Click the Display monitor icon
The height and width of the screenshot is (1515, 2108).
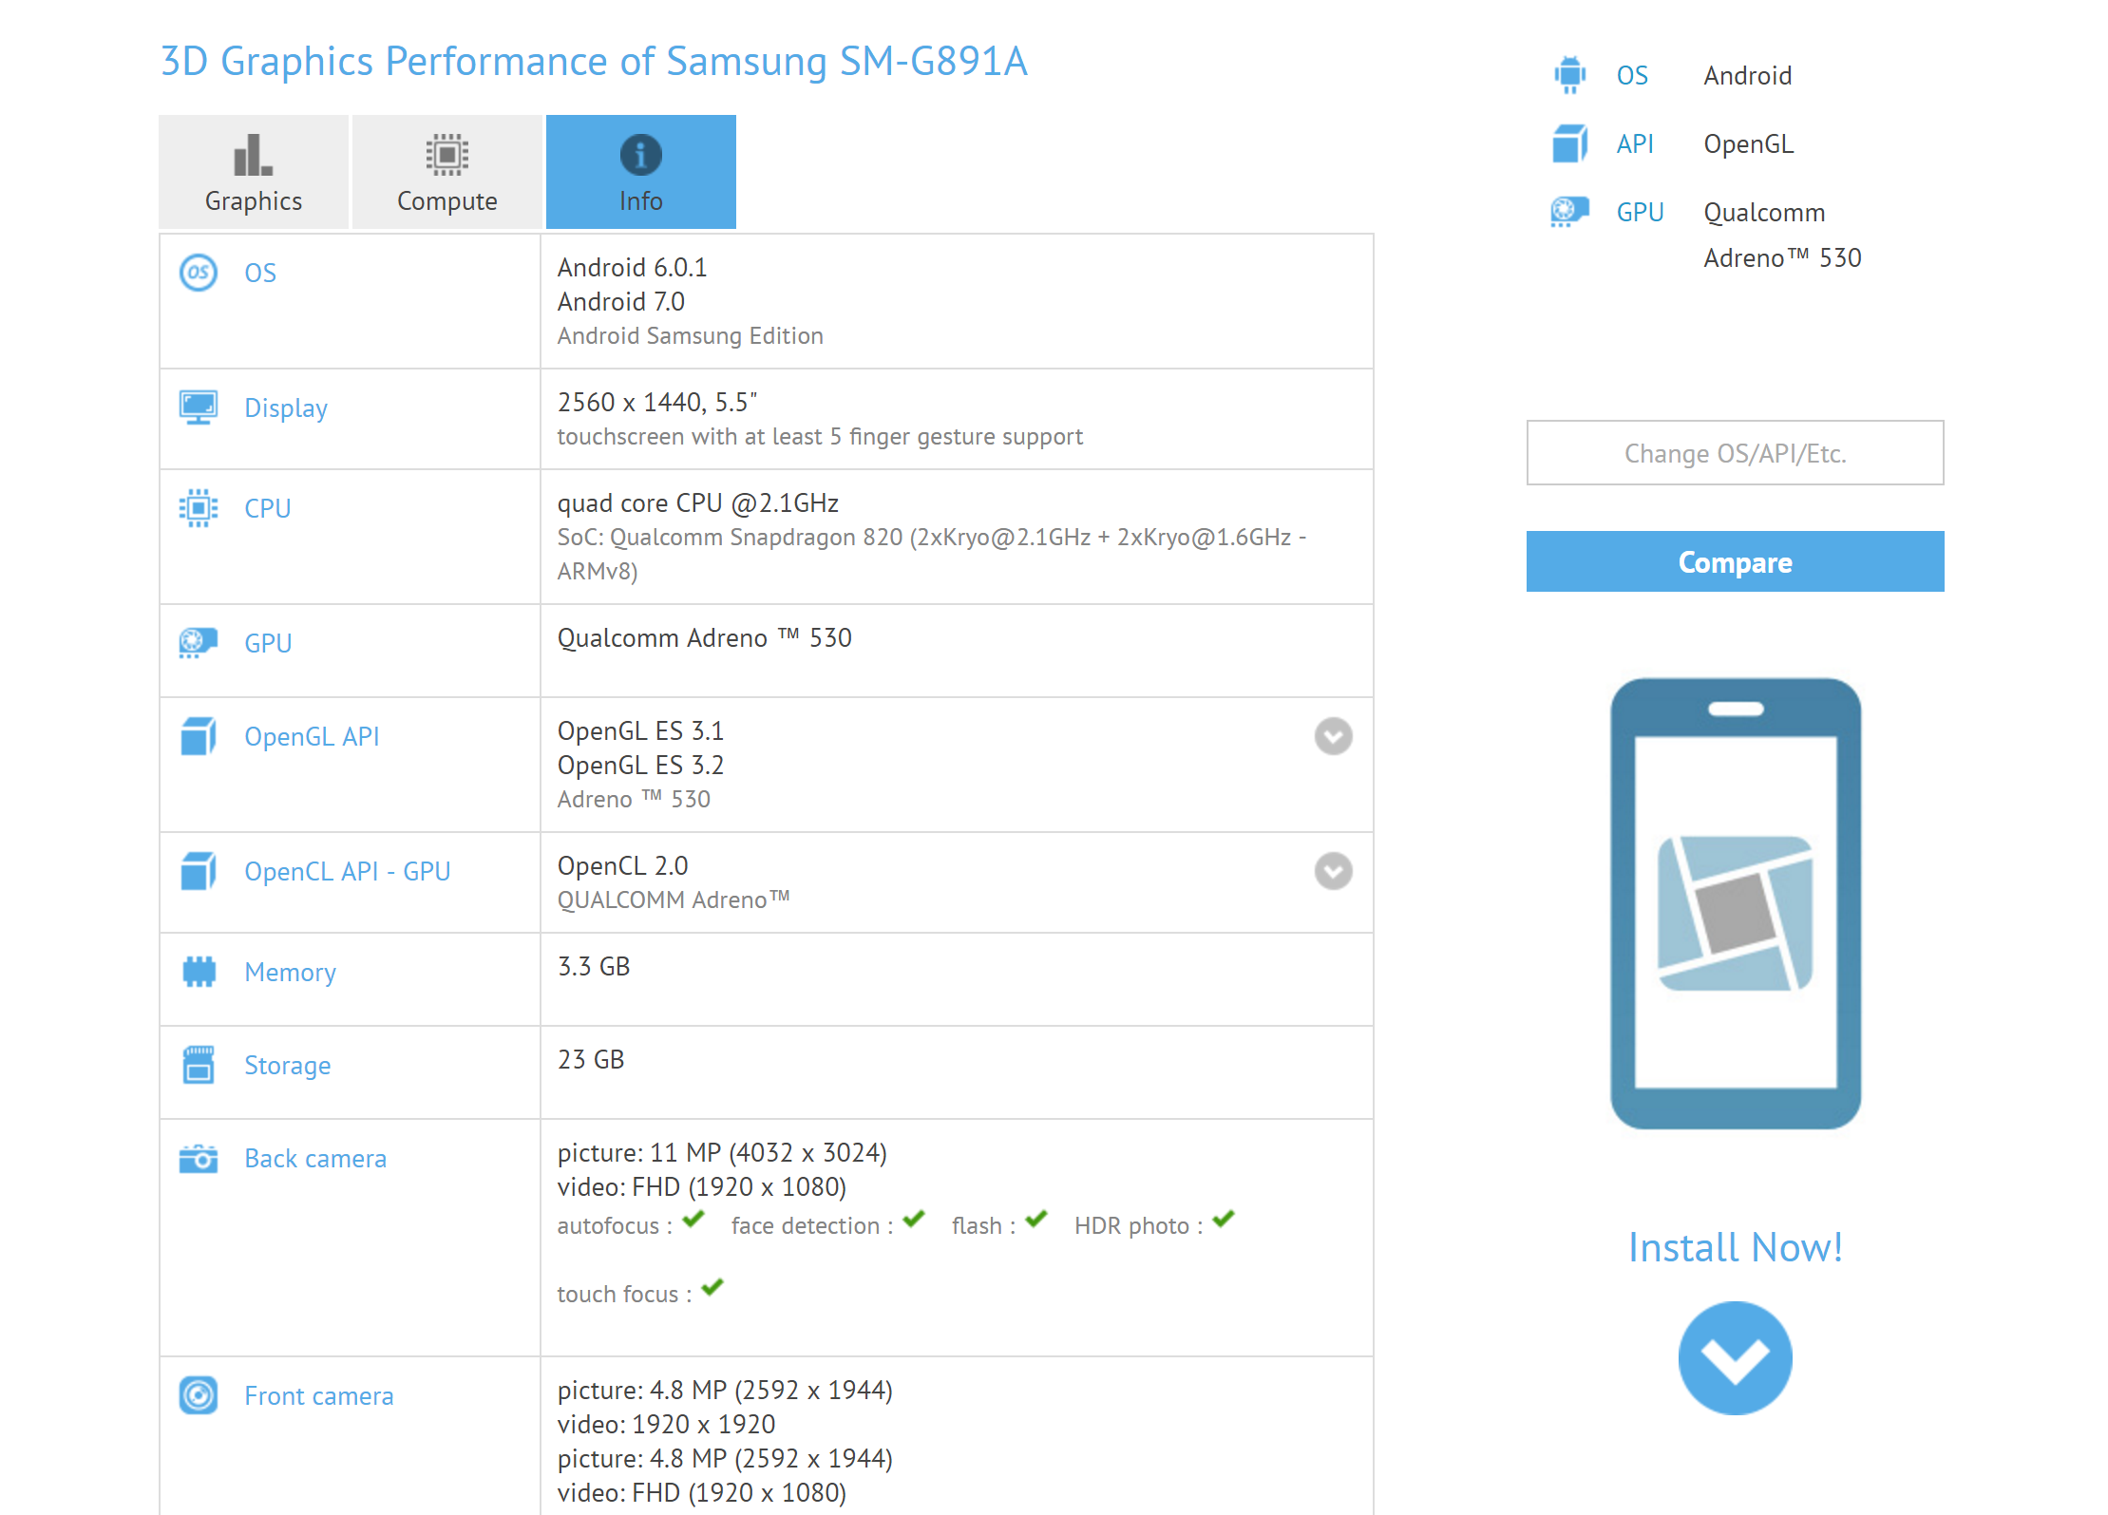pos(198,407)
